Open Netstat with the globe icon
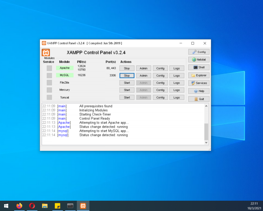The image size is (263, 211). tap(199, 59)
